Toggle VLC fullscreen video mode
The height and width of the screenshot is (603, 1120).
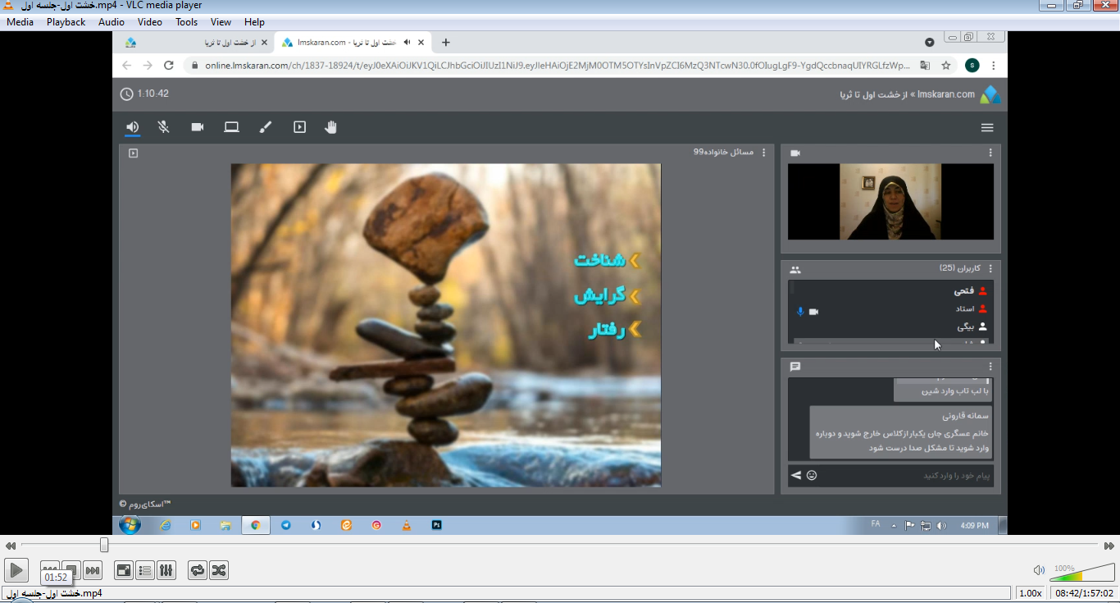point(124,570)
